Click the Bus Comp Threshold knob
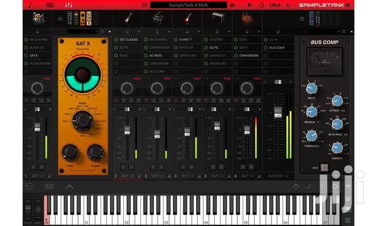Viewport: 377px width, 226px height. coord(312,136)
